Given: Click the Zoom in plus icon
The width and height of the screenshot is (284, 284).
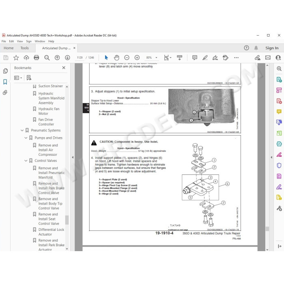Looking at the screenshot, I should point(137,58).
